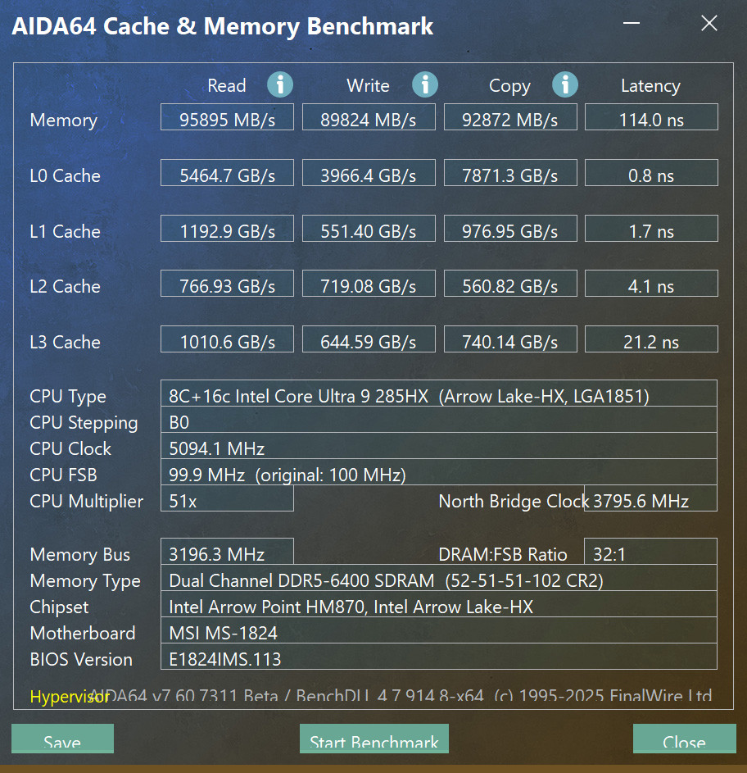Close the window with the X icon
This screenshot has height=773, width=747.
click(709, 23)
